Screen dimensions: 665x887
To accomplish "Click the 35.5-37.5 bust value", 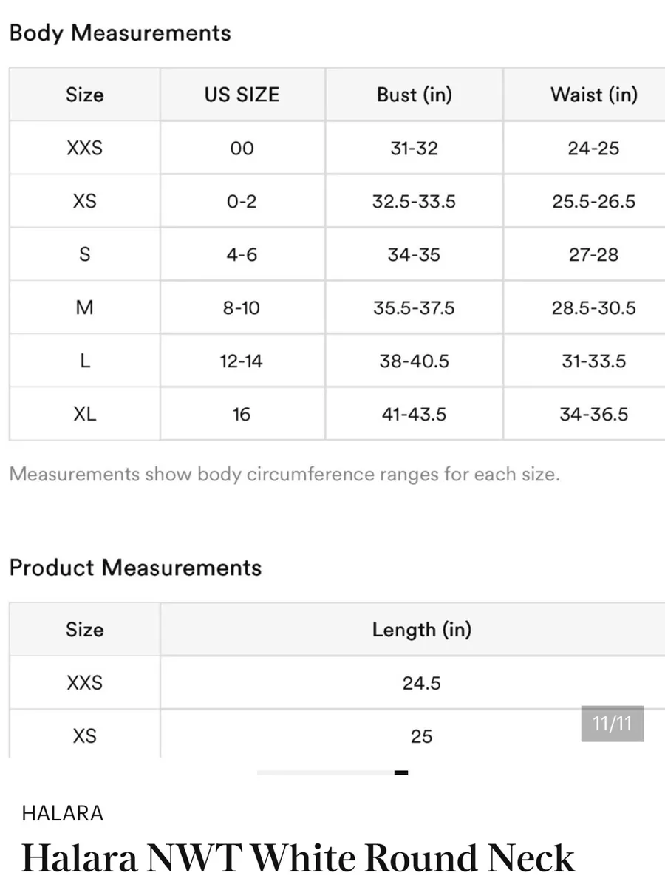I will point(414,307).
